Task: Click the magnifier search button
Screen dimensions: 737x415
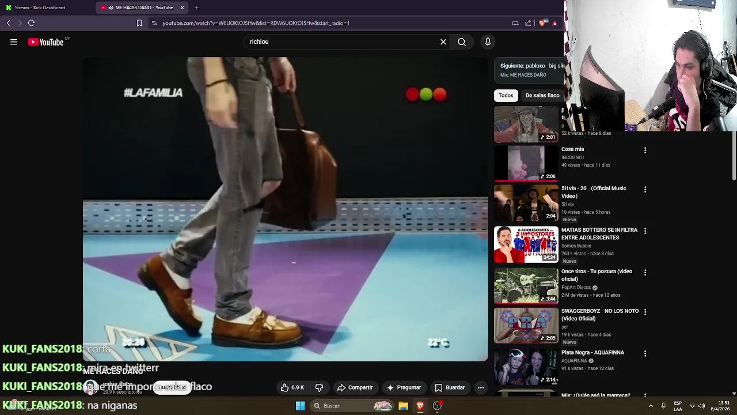Action: tap(462, 42)
